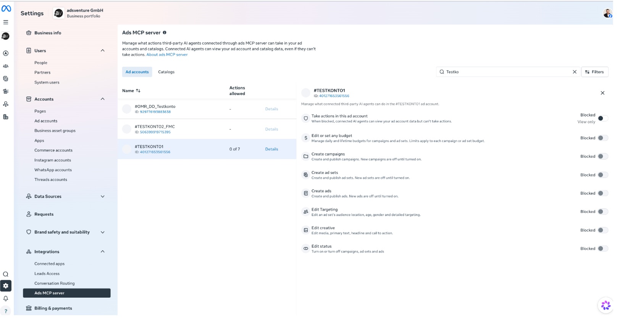
Task: Open Billing & payments in the sidebar
Action: (53, 308)
